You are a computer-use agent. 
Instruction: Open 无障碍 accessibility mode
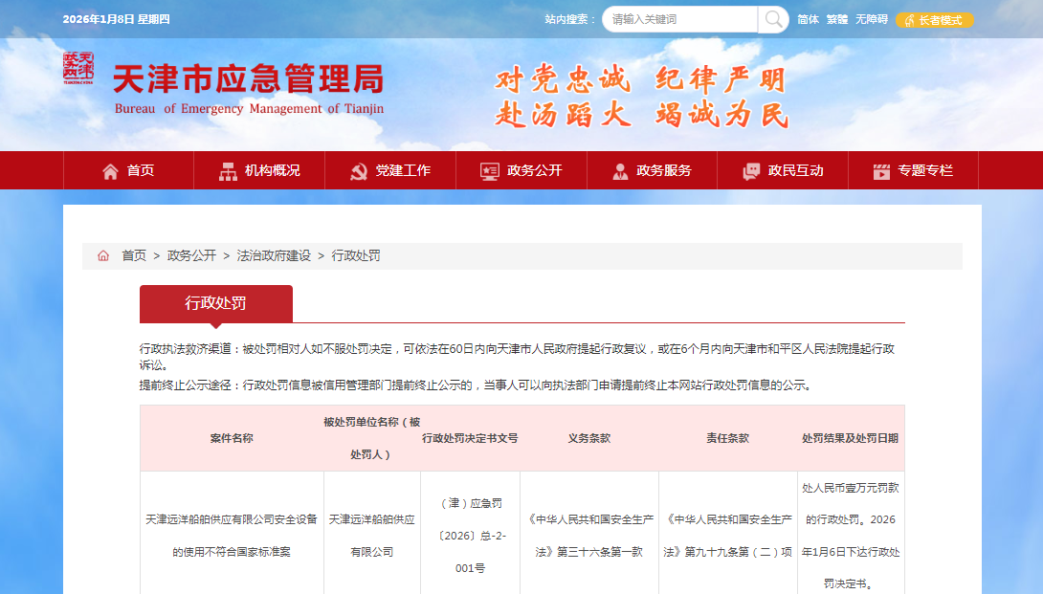coord(871,20)
